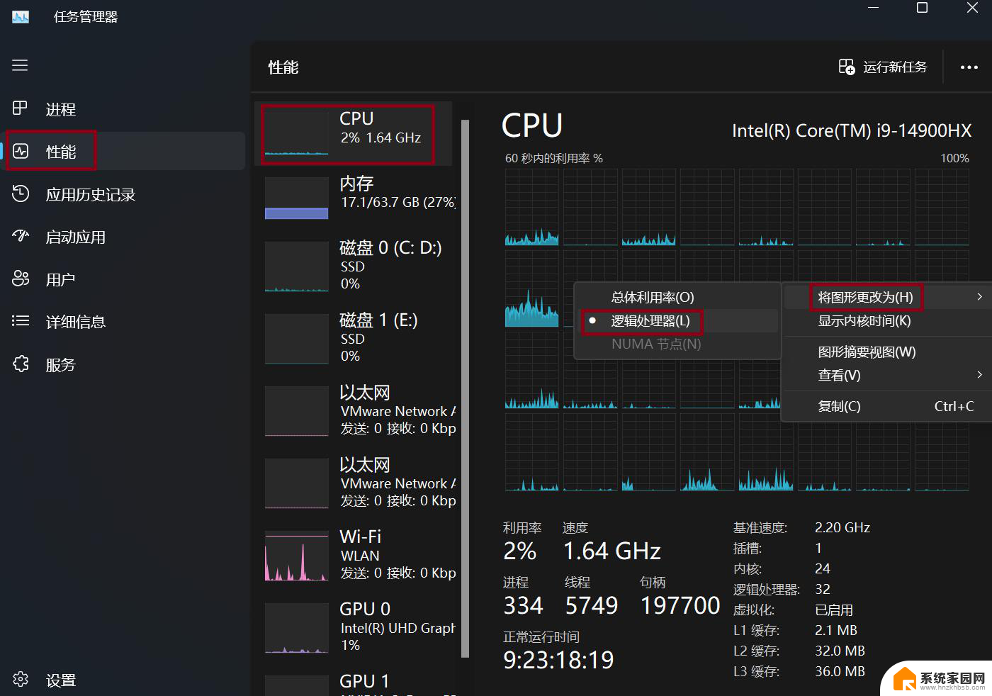Viewport: 992px width, 696px height.
Task: Select the CPU usage graph thumbnail
Action: (296, 133)
